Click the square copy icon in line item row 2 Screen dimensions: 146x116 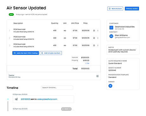(x=94, y=38)
